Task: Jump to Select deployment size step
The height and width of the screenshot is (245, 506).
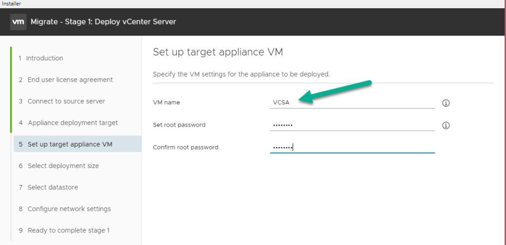Action: point(63,166)
